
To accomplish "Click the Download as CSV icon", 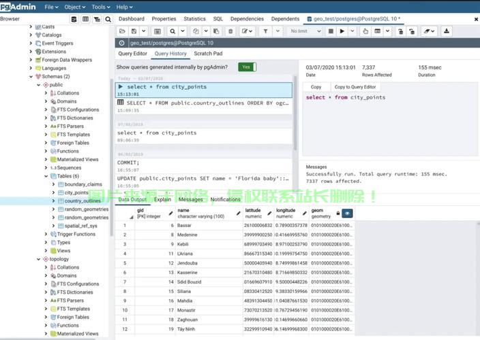I will [x=447, y=31].
